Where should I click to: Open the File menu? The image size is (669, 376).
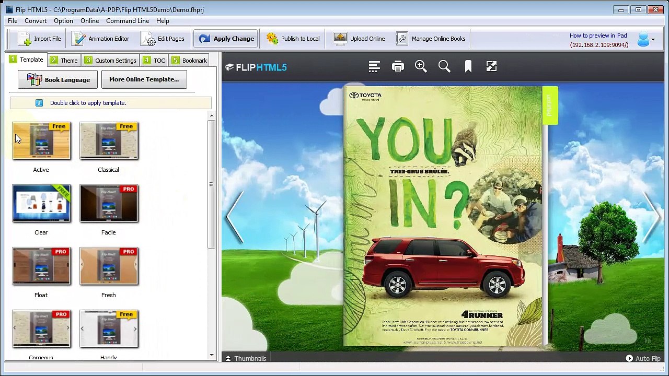pyautogui.click(x=13, y=21)
